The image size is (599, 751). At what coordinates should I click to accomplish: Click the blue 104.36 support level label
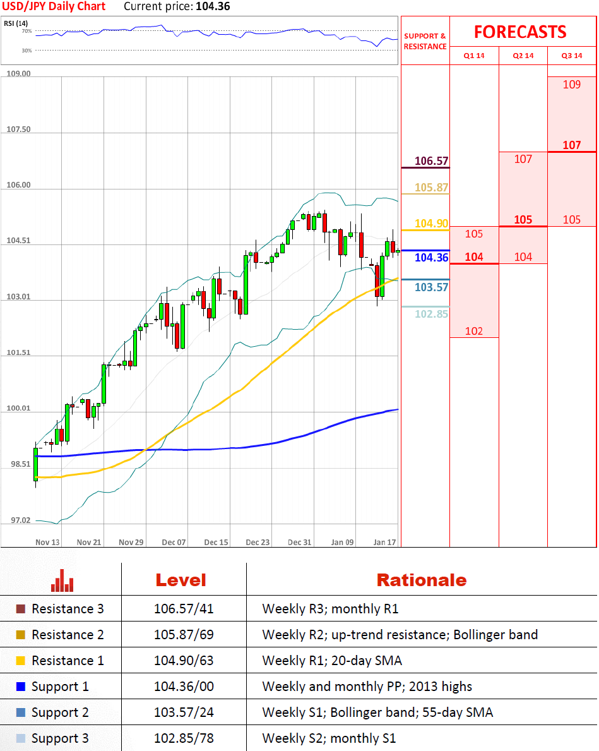click(431, 258)
